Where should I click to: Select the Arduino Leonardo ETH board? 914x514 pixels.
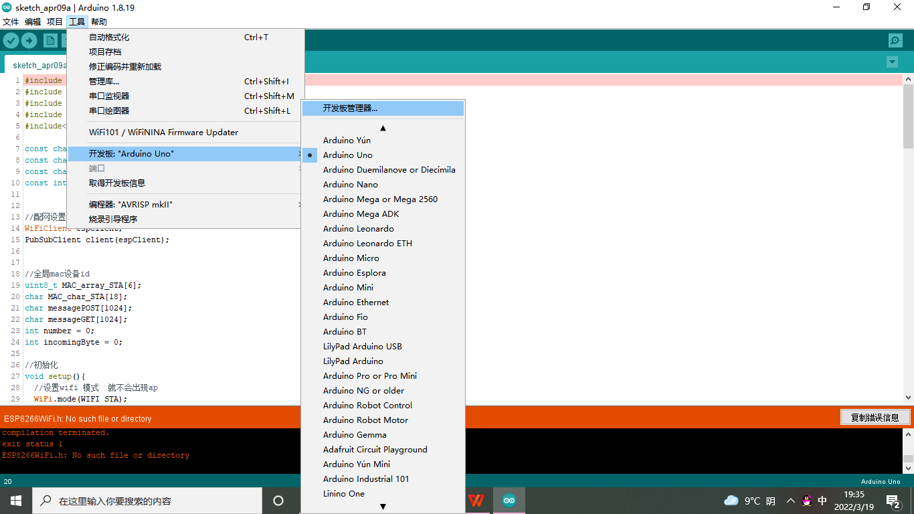pos(383,244)
